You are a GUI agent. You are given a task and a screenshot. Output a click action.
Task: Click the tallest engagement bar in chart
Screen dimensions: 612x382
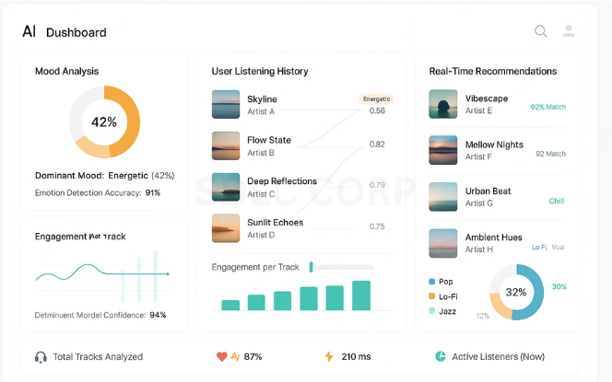pos(361,295)
